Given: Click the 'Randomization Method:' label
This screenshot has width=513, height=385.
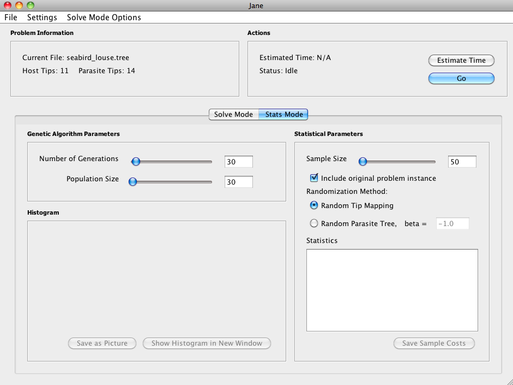Looking at the screenshot, I should pos(347,191).
